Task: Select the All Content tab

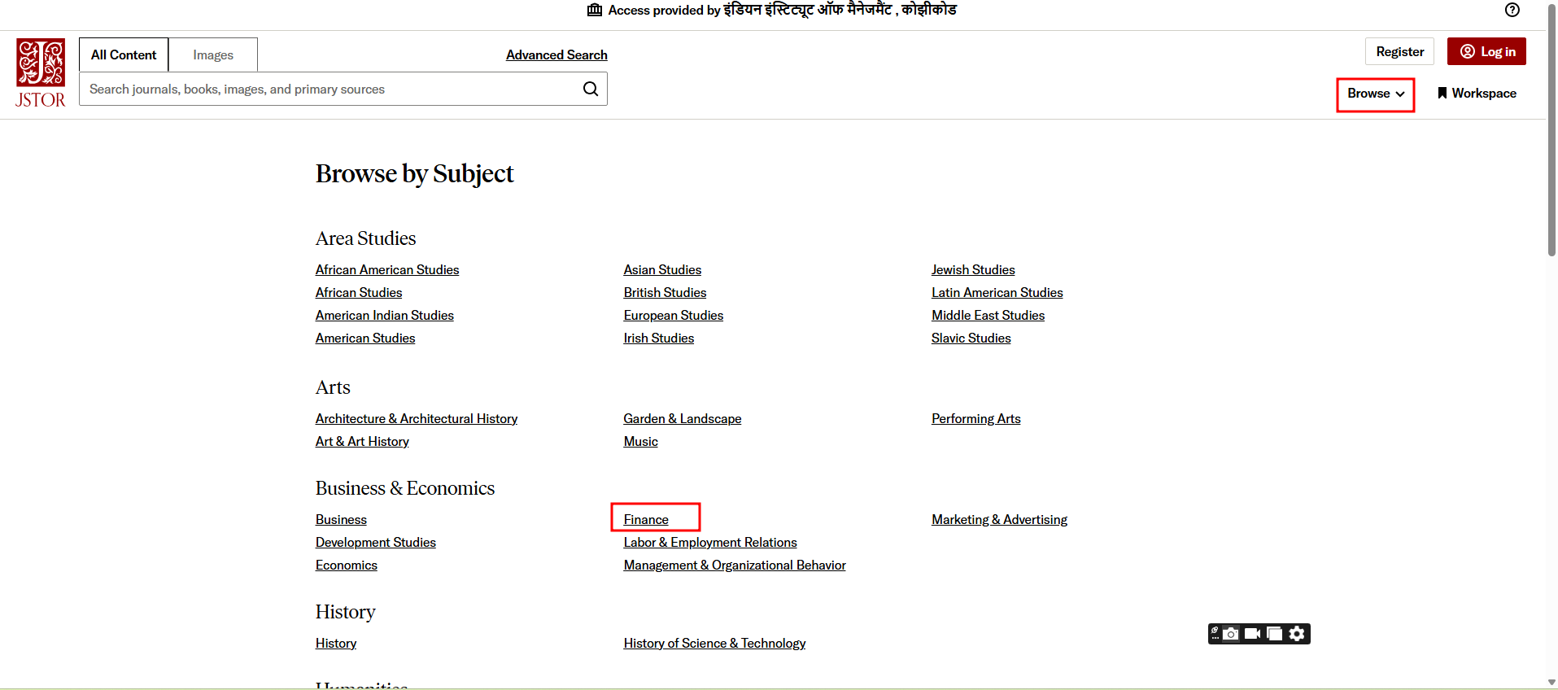Action: pyautogui.click(x=124, y=55)
